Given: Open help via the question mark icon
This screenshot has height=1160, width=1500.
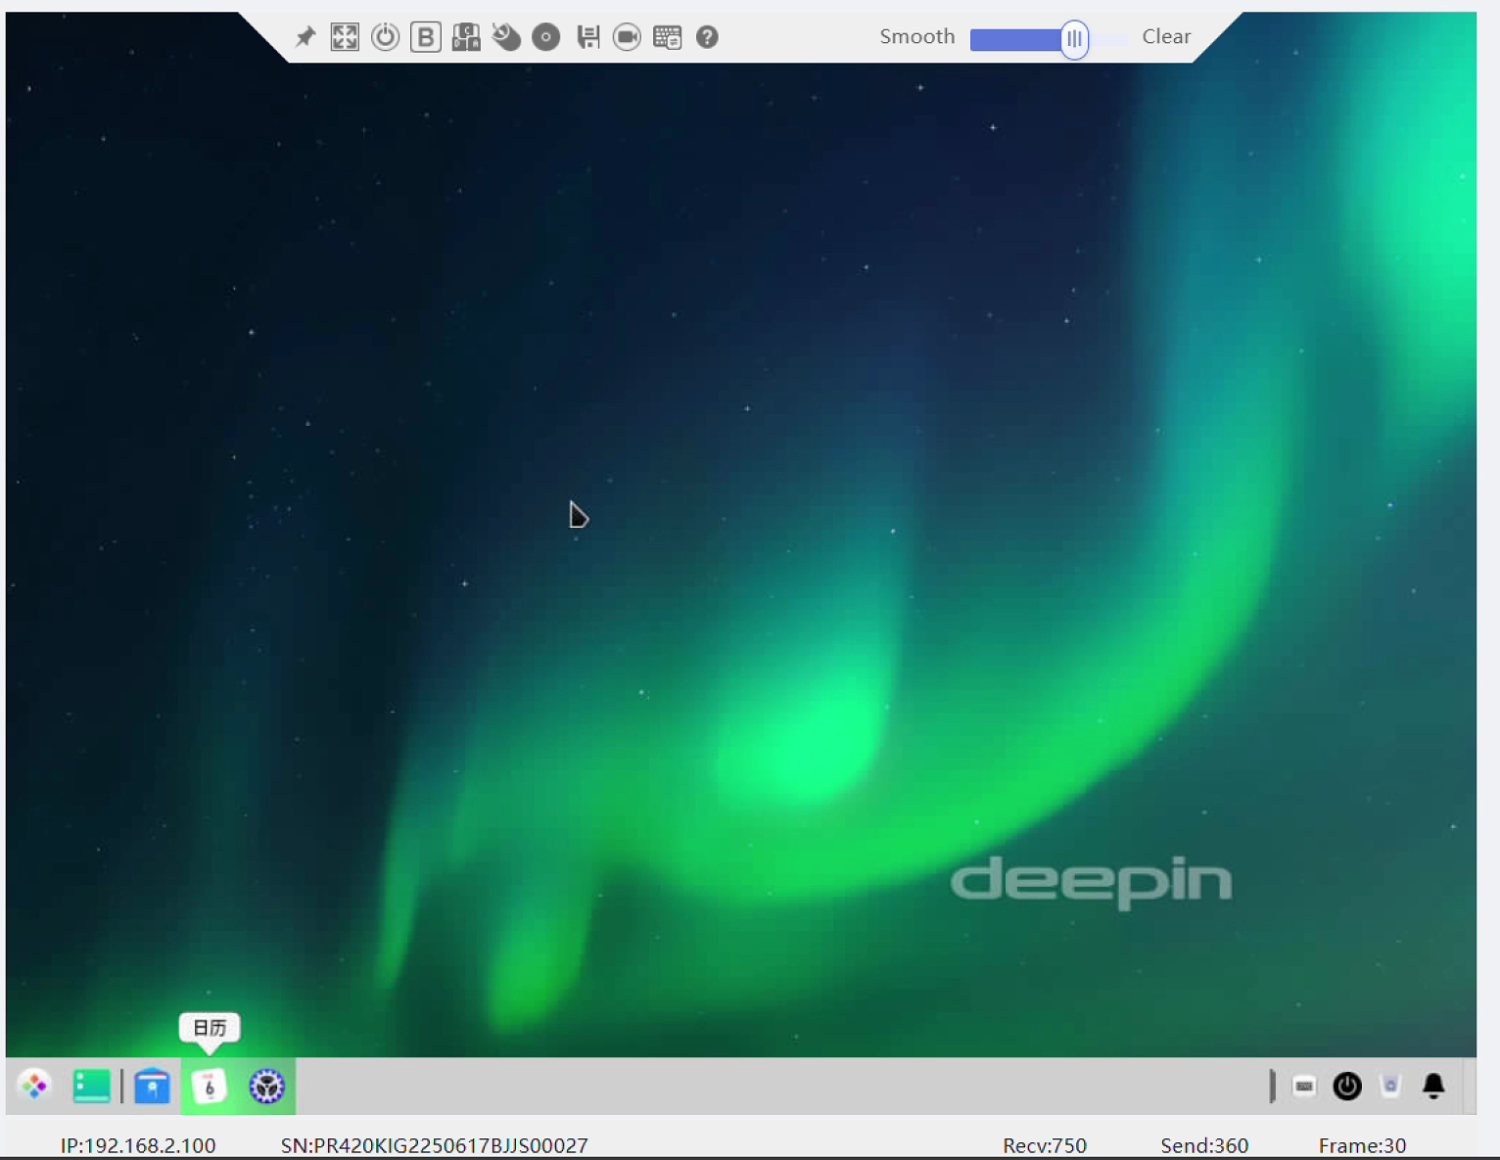Looking at the screenshot, I should (x=707, y=37).
